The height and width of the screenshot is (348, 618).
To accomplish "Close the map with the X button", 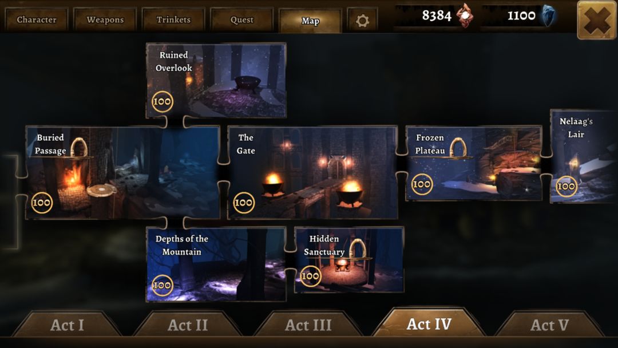I will (x=597, y=20).
